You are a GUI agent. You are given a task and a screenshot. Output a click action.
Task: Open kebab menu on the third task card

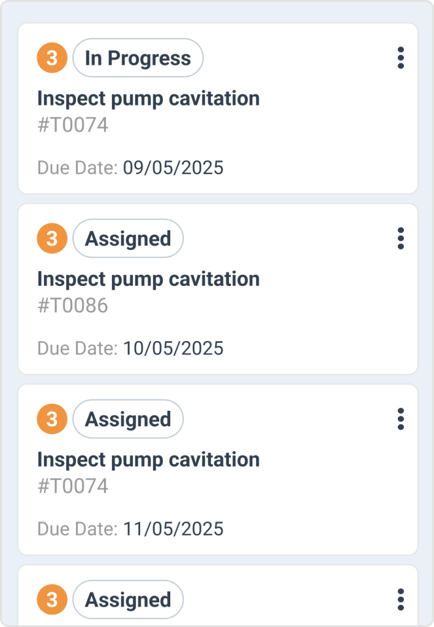tap(401, 419)
